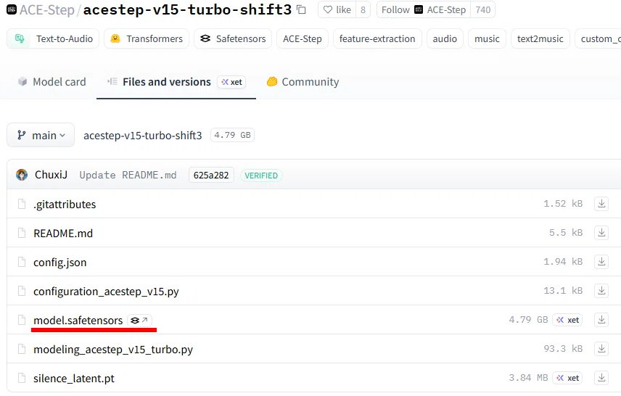Download the silence_latent.pt file
621x396 pixels.
click(x=601, y=377)
